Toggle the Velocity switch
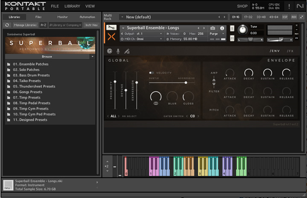 pos(151,73)
